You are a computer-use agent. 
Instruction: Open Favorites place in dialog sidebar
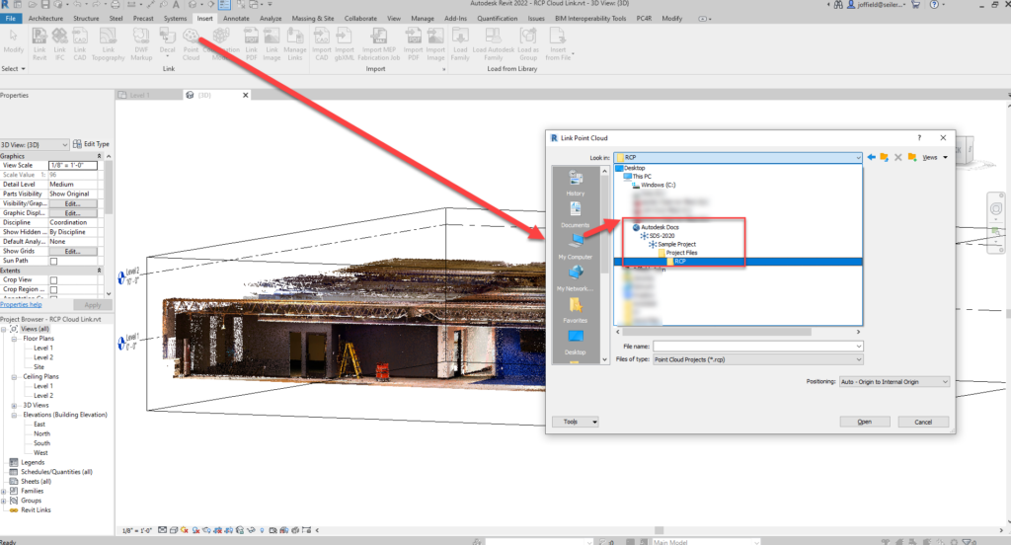[576, 310]
